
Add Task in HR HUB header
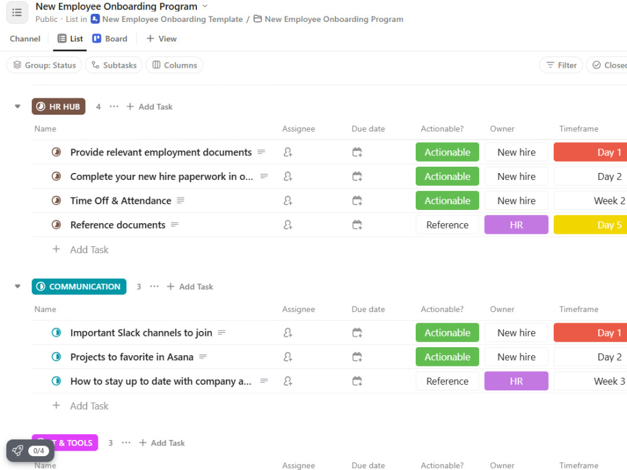(150, 107)
